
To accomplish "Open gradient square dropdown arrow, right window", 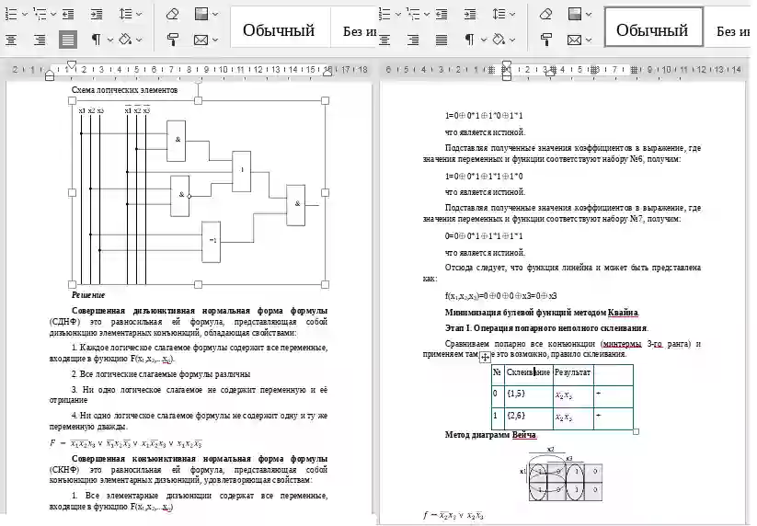I will (x=588, y=15).
